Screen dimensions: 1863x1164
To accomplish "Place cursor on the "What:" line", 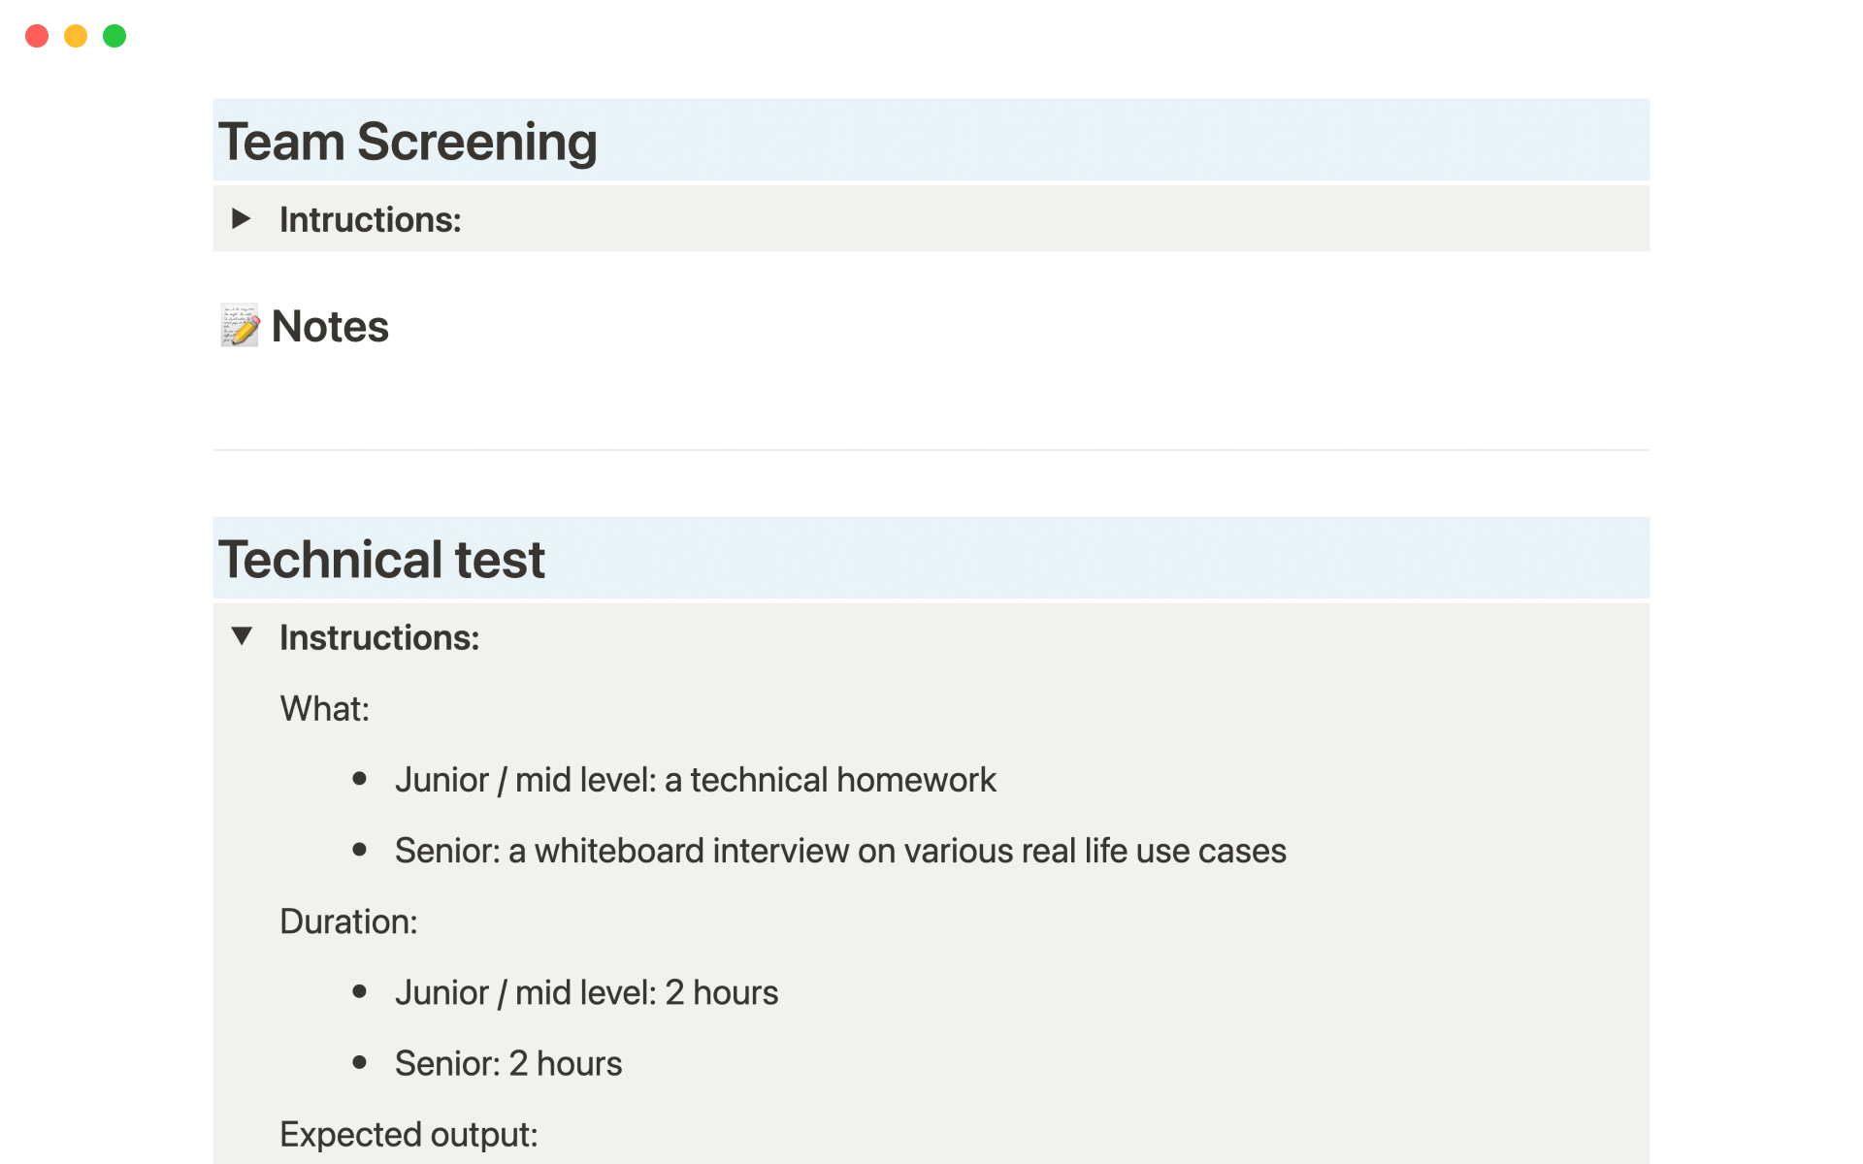I will 324,709.
